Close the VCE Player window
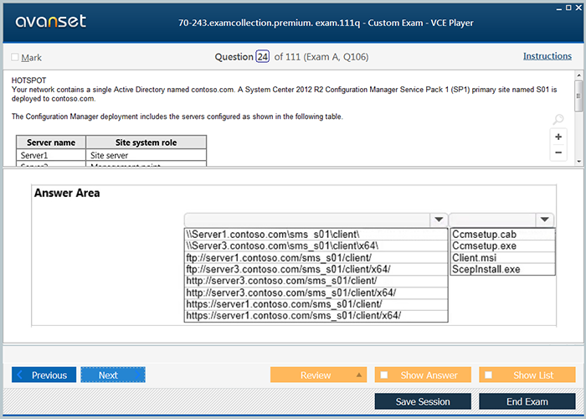586x419 pixels. [x=578, y=8]
